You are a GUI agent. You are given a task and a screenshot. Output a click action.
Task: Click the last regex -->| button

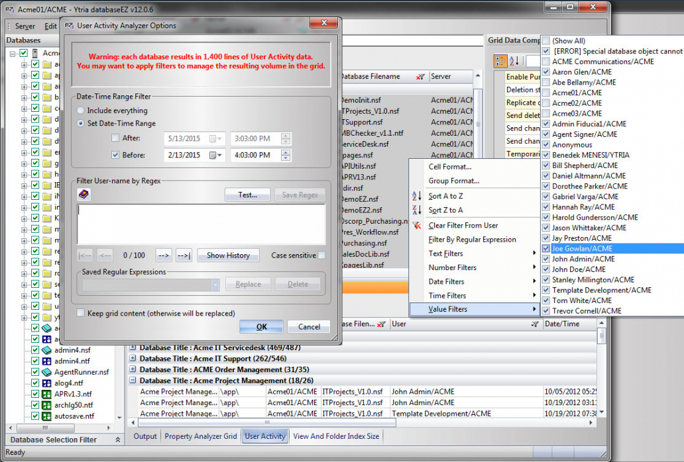[184, 255]
